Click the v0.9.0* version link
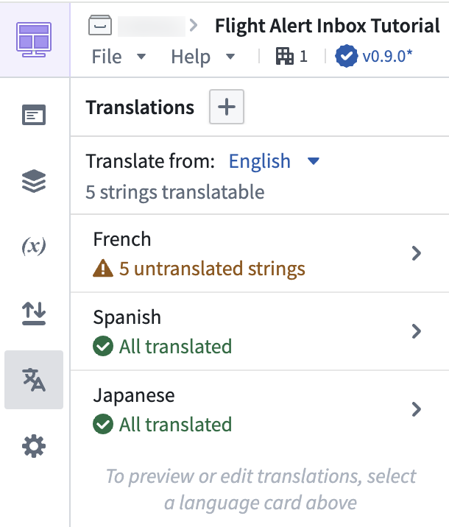 (387, 56)
